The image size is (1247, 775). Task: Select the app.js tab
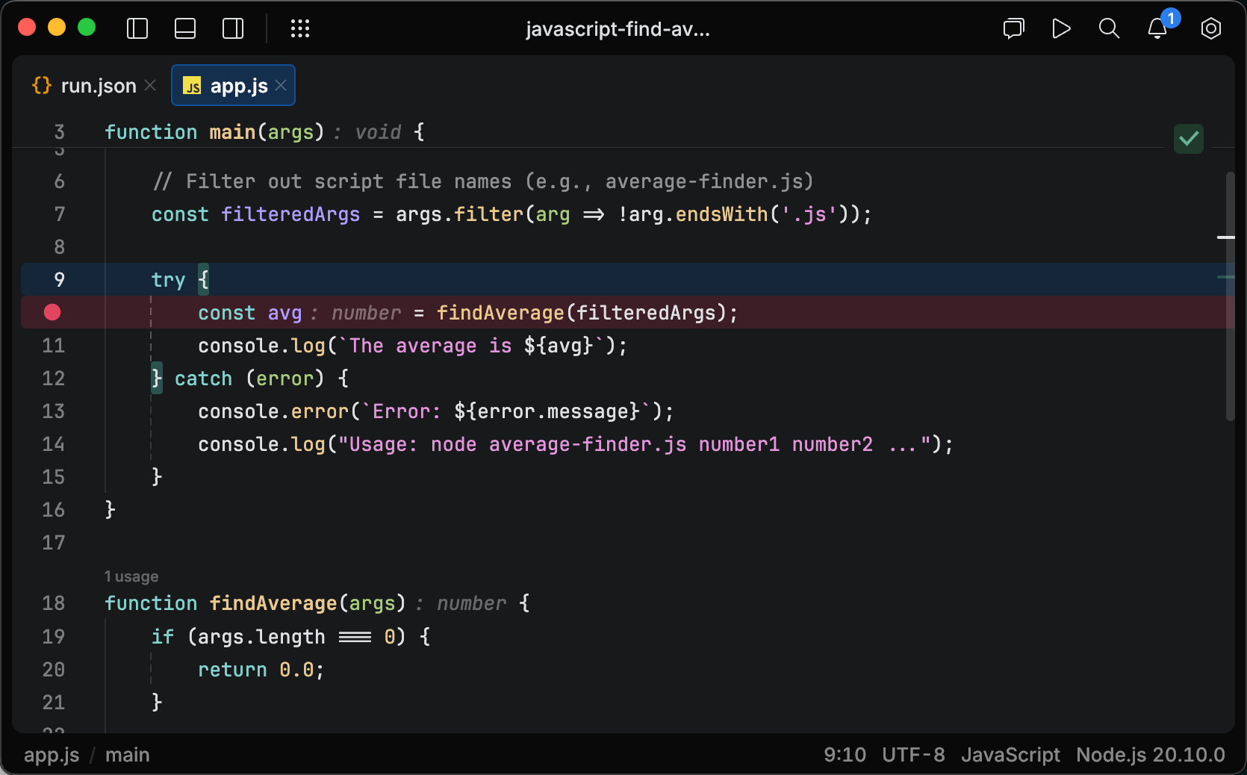(237, 85)
